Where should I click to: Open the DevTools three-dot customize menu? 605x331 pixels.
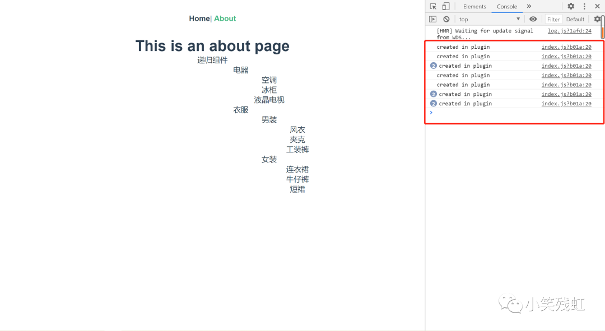[x=584, y=6]
